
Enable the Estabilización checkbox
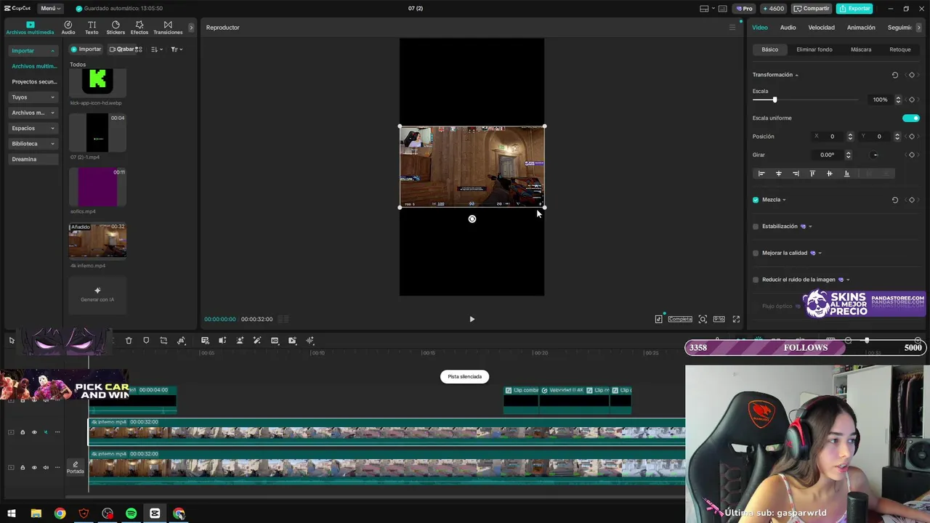[x=756, y=227]
